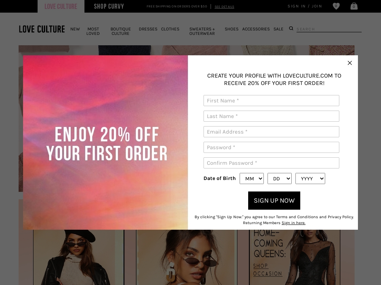This screenshot has width=381, height=285.
Task: Focus the Confirm Password field
Action: [x=271, y=163]
